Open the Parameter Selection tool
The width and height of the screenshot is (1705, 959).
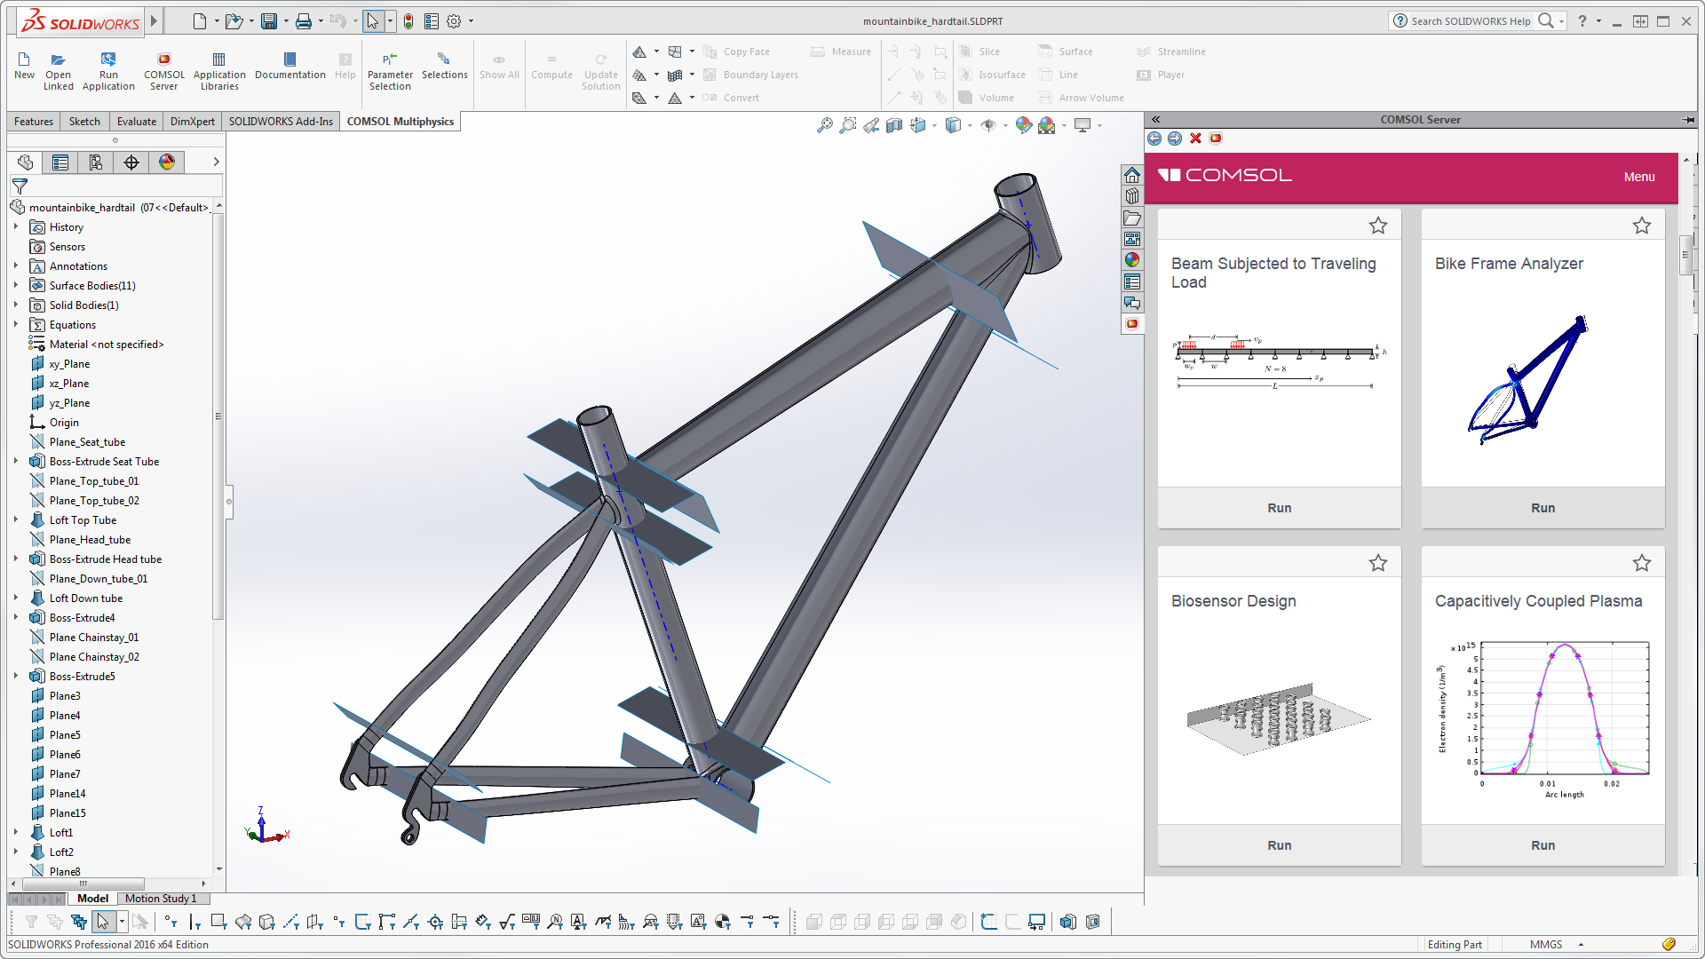[390, 69]
